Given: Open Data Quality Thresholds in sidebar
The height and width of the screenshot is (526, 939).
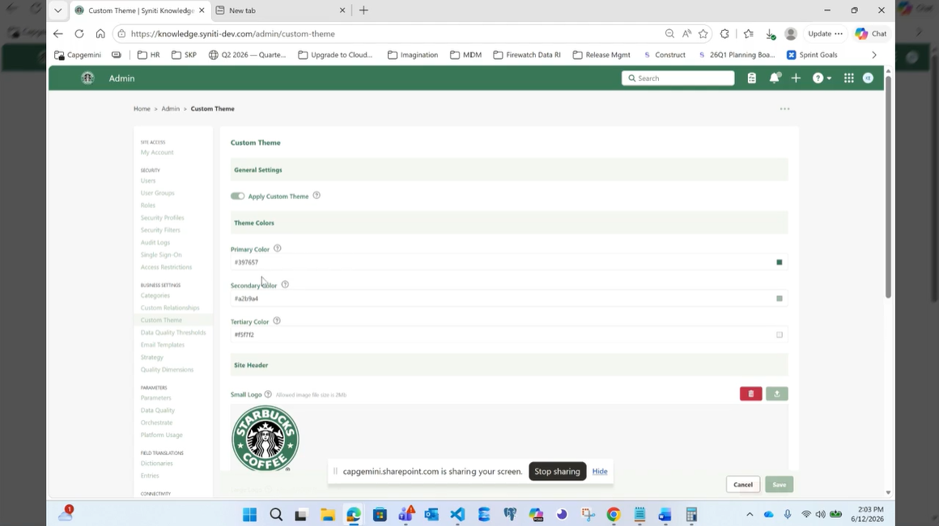Looking at the screenshot, I should pyautogui.click(x=173, y=333).
